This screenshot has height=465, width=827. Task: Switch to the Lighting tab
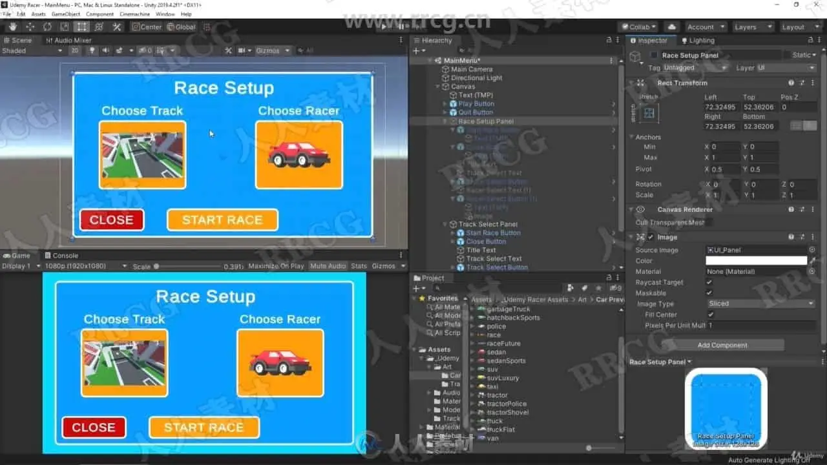(x=697, y=40)
